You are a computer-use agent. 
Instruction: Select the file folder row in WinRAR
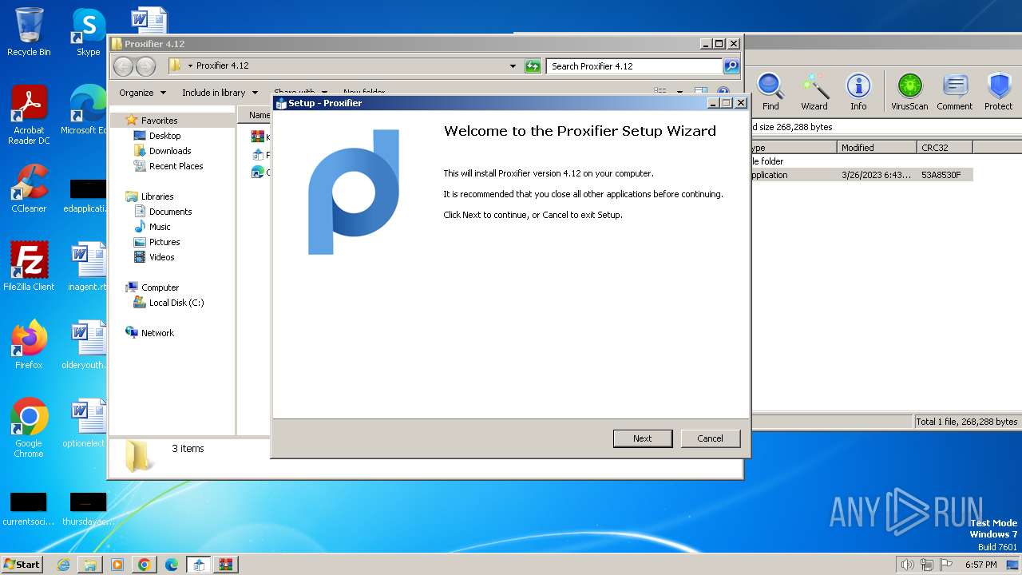[x=861, y=161]
